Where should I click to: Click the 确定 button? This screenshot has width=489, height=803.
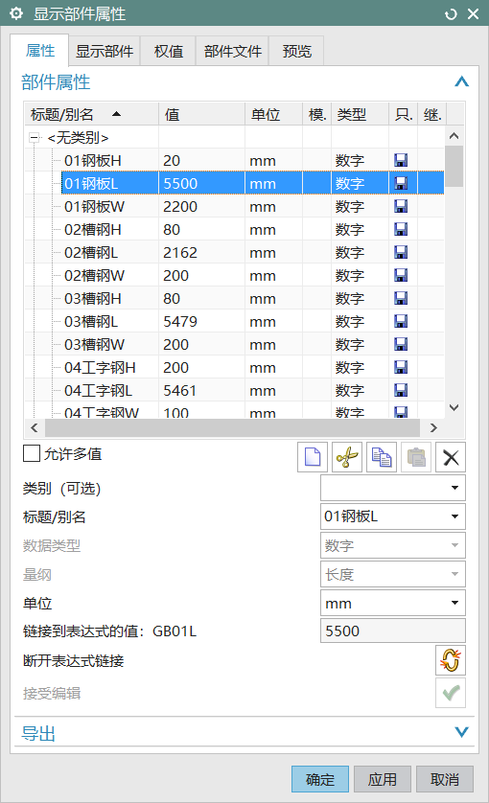[x=320, y=779]
